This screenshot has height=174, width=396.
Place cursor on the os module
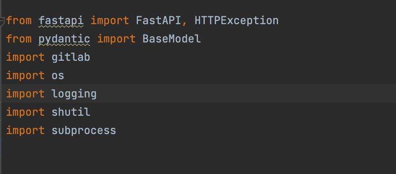point(58,76)
